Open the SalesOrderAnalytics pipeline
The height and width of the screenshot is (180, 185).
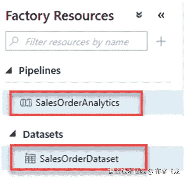[77, 103]
